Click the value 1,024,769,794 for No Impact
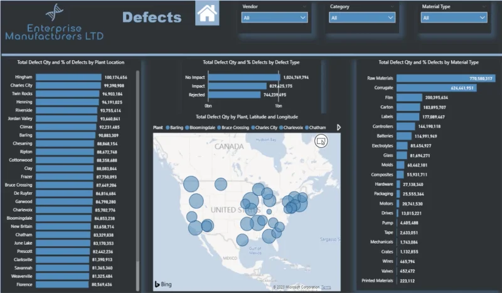The height and width of the screenshot is (293, 502). tap(296, 78)
